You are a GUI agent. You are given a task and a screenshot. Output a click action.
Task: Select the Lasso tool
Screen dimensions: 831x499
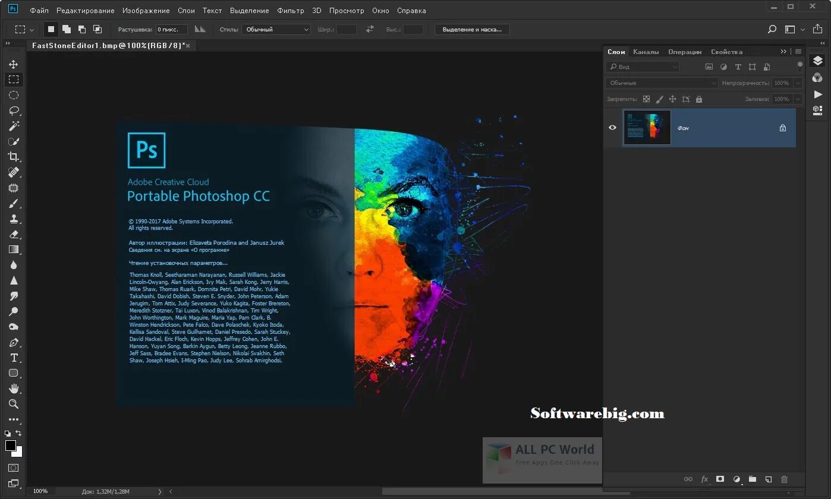coord(13,110)
